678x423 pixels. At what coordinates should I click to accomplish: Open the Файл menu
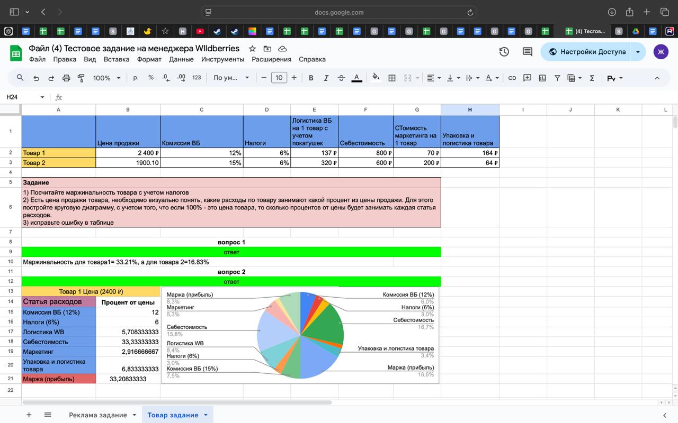pyautogui.click(x=37, y=59)
